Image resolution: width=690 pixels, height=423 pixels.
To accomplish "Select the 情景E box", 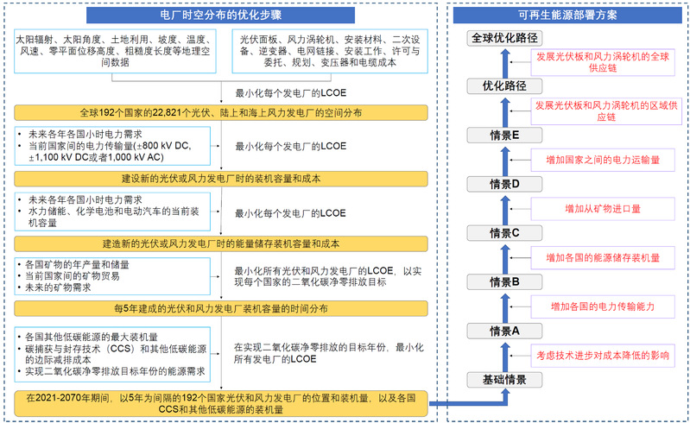I will [503, 135].
